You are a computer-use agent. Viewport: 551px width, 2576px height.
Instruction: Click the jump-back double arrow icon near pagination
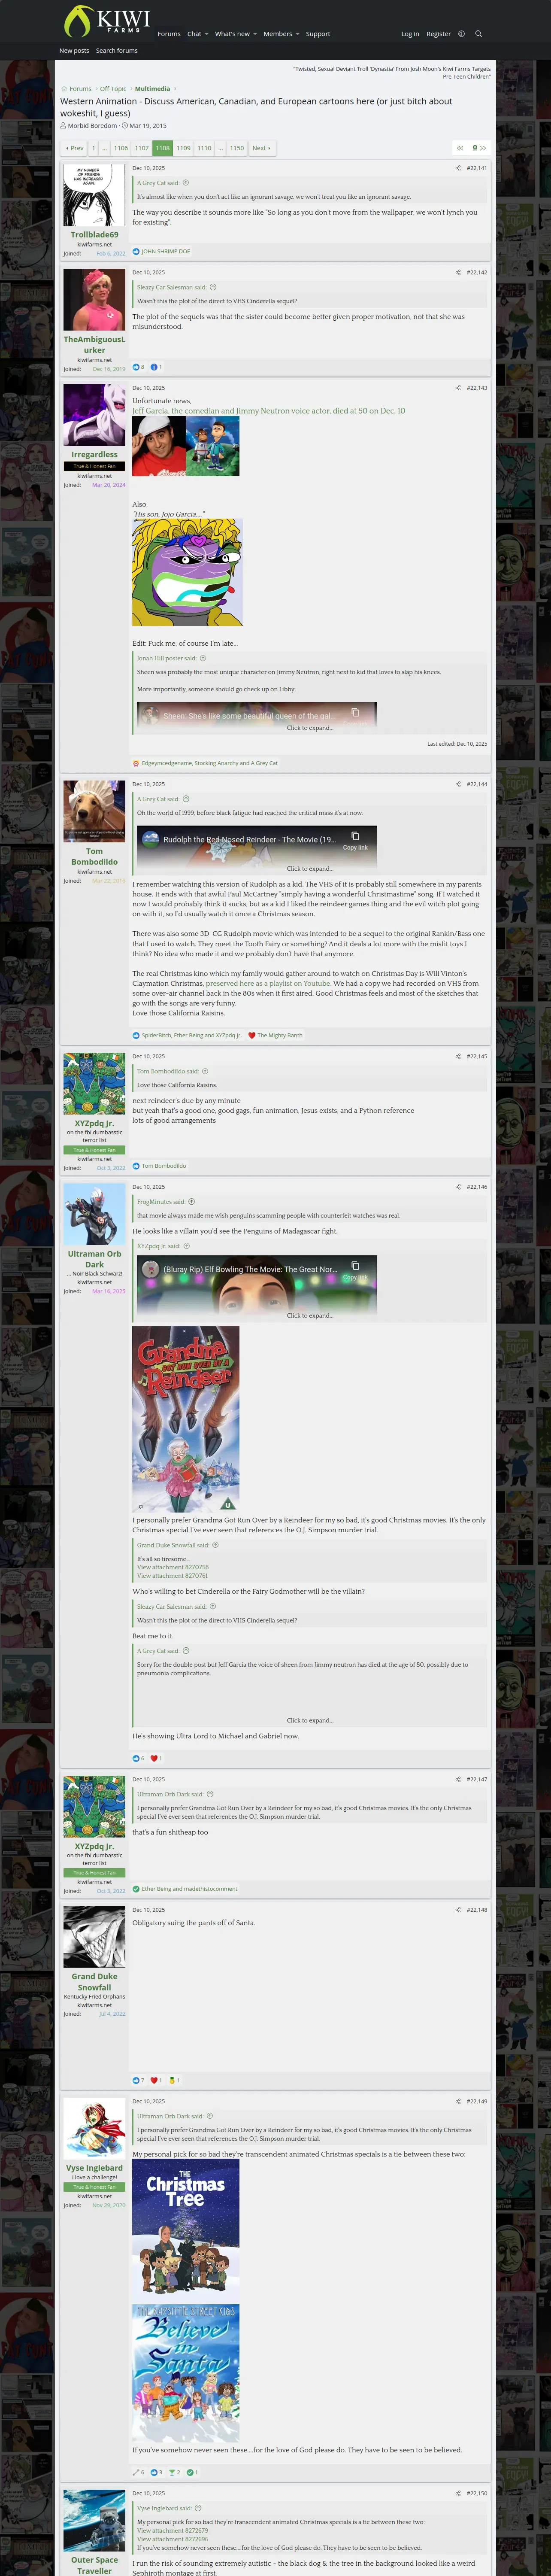point(460,148)
